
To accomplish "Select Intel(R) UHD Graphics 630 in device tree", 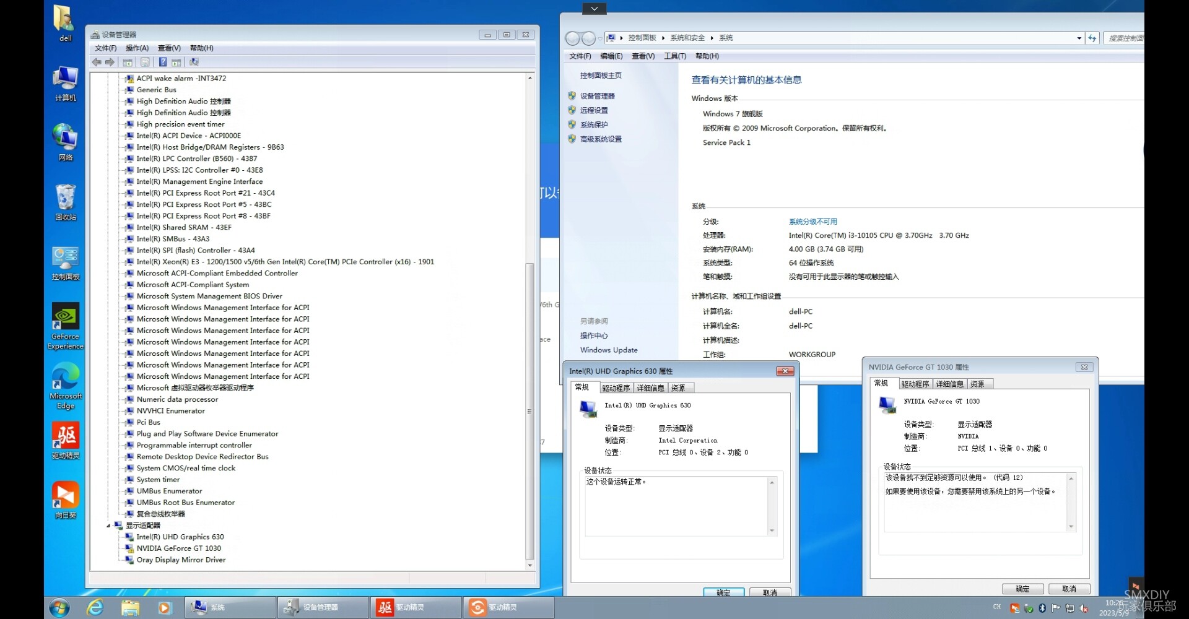I will click(x=180, y=537).
